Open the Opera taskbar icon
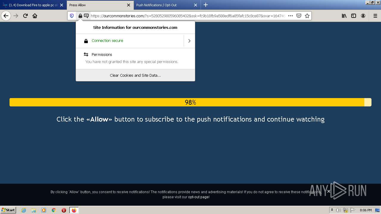381x214 pixels. click(64, 210)
